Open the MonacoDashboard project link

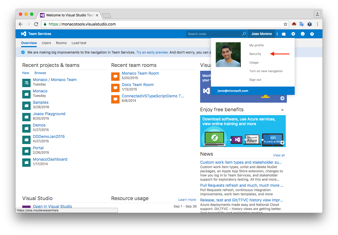pyautogui.click(x=50, y=159)
